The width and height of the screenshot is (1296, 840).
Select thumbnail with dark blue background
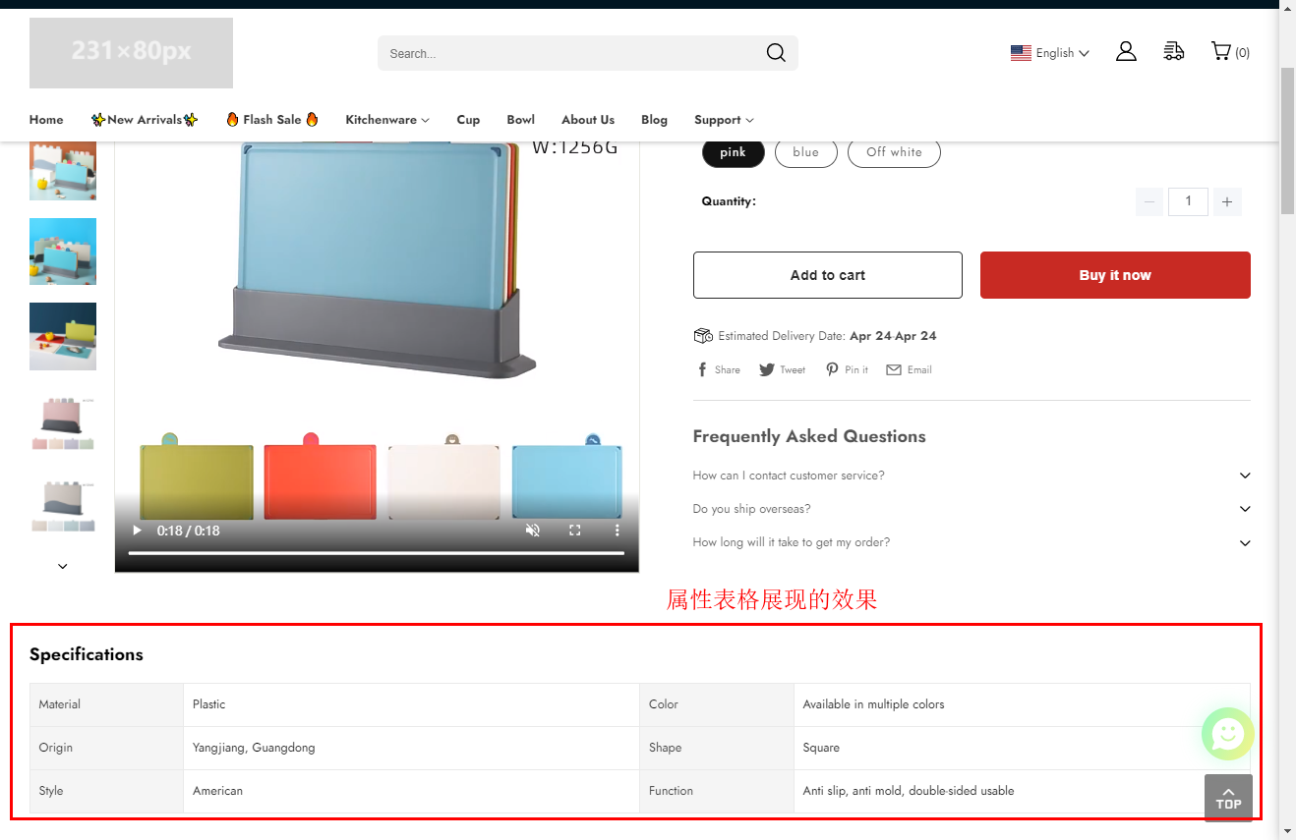point(63,336)
